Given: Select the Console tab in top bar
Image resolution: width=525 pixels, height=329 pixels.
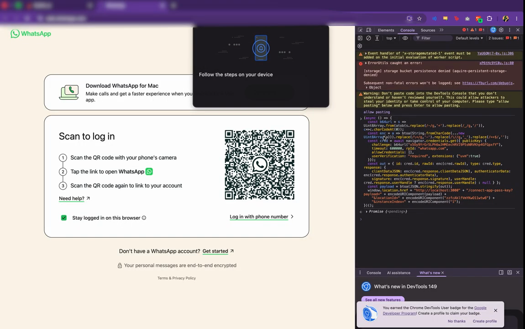Looking at the screenshot, I should [x=408, y=30].
